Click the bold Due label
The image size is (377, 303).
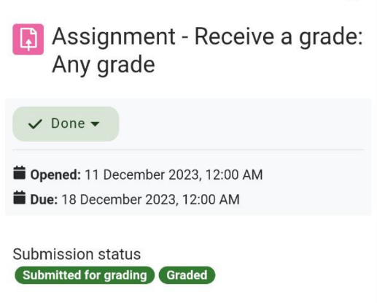[44, 199]
